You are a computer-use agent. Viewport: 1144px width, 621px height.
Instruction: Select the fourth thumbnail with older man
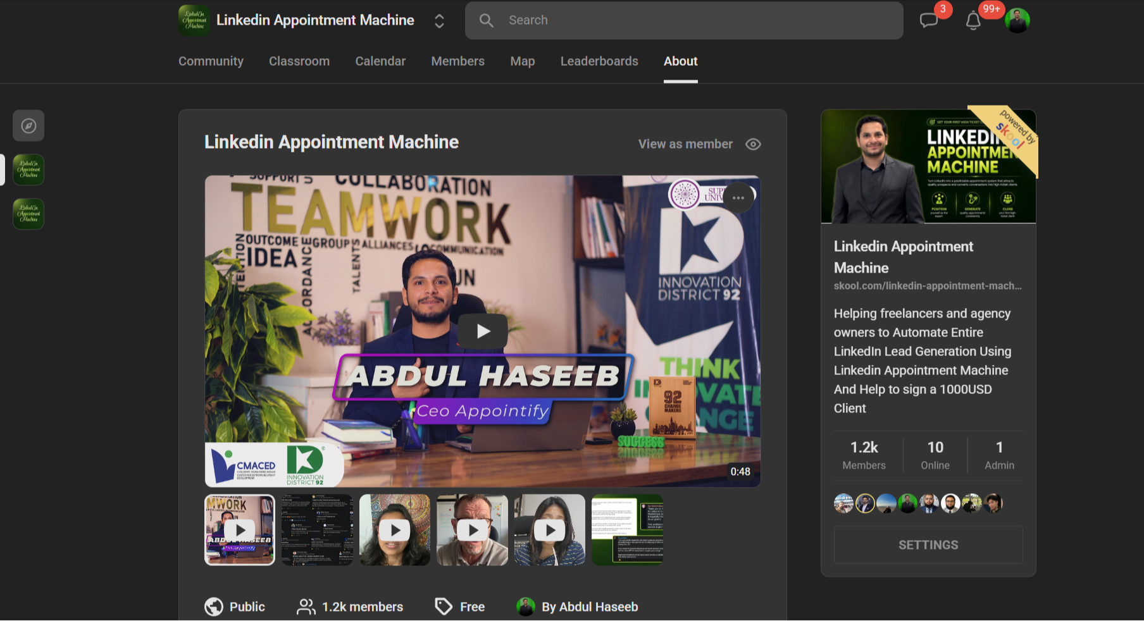pos(472,530)
